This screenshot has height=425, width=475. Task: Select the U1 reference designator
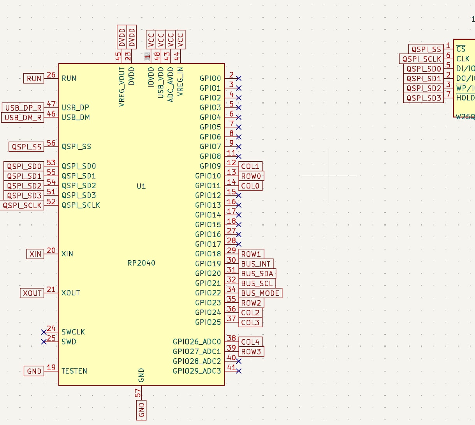141,186
